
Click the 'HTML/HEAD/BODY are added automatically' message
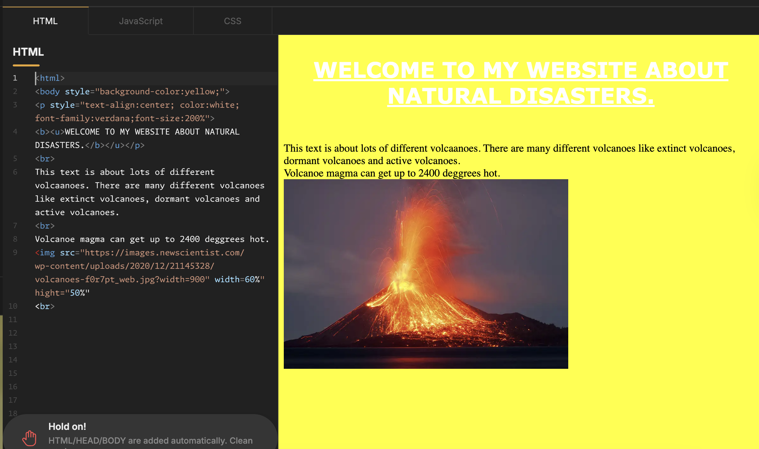pos(150,441)
